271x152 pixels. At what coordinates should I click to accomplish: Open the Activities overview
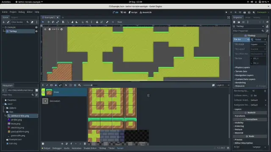click(x=6, y=2)
